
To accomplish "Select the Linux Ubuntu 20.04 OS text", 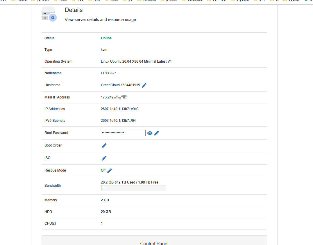I will [136, 61].
